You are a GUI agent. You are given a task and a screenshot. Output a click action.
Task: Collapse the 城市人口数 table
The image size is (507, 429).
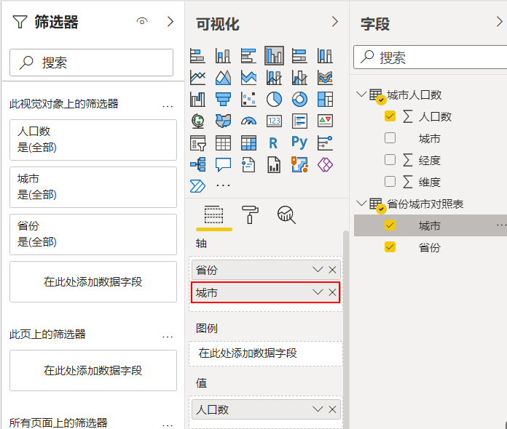pos(361,95)
